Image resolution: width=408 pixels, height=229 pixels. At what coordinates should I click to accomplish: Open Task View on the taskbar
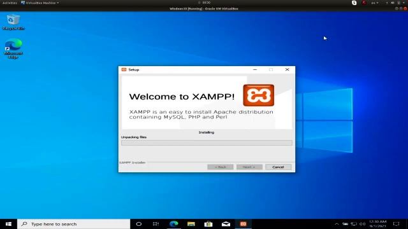(156, 224)
